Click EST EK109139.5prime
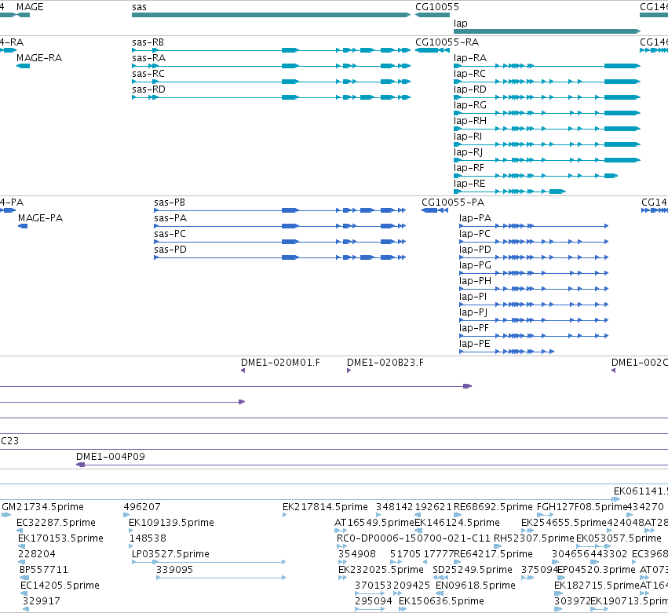This screenshot has width=668, height=613. click(171, 523)
